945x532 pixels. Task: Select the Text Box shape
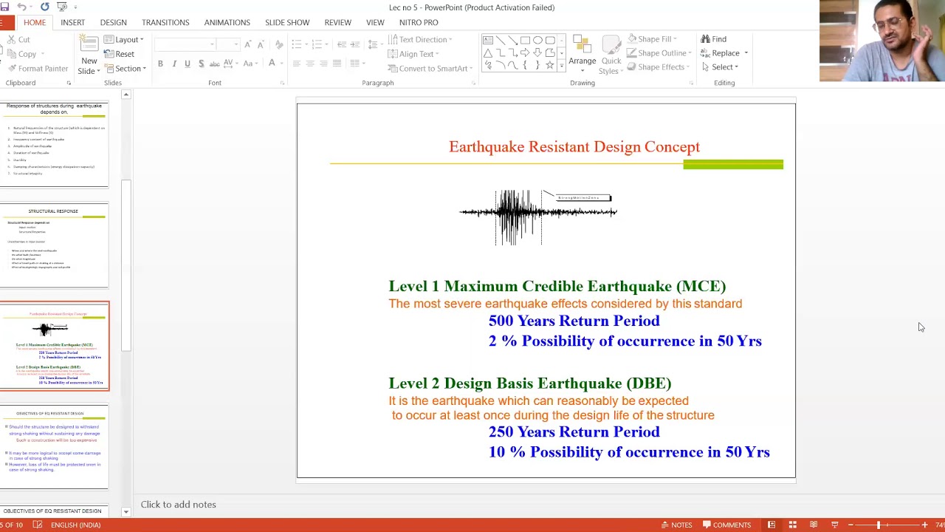click(488, 40)
